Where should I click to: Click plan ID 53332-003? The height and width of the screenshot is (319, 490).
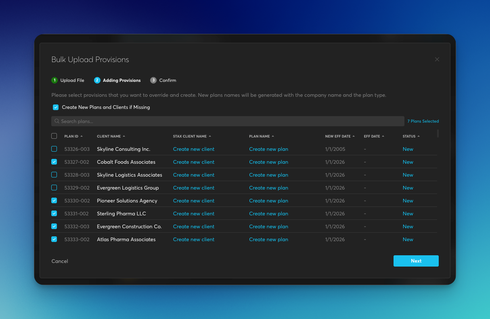[x=77, y=227]
